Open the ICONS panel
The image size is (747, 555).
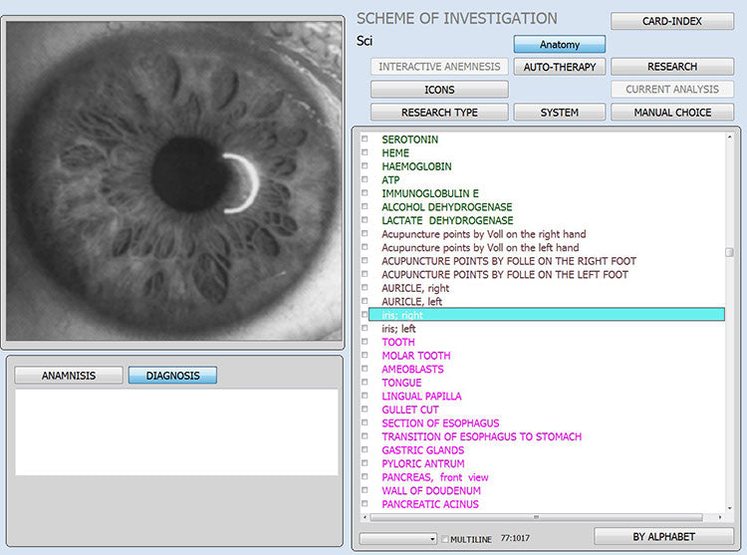click(x=439, y=90)
